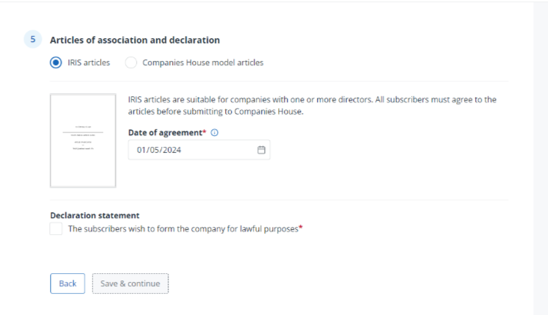548x315 pixels.
Task: Click the step 5 number badge
Action: pos(31,40)
